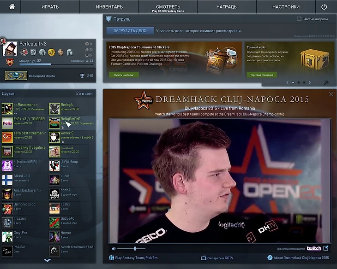Open Twitch stream via pop-out icon
Screen dimensions: 337x269
click(x=326, y=249)
